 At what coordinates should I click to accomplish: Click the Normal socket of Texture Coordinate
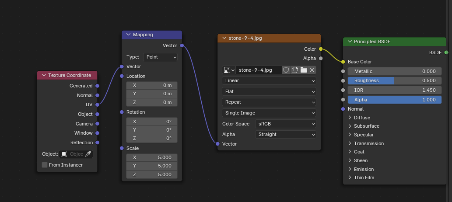pyautogui.click(x=97, y=95)
